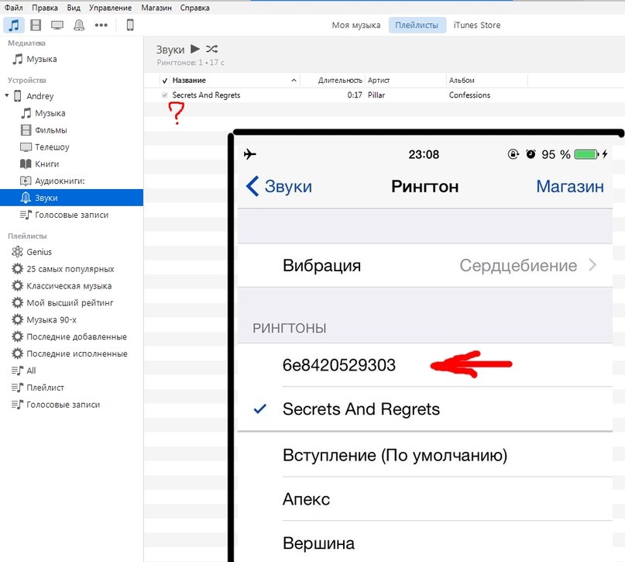Select the 6e8420529303 ringtone on the phone
Viewport: 625px width, 562px height.
tap(425, 365)
